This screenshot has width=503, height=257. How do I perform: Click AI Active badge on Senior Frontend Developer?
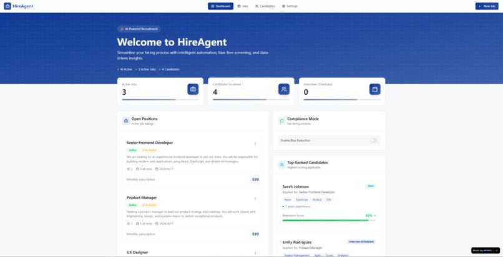149,150
